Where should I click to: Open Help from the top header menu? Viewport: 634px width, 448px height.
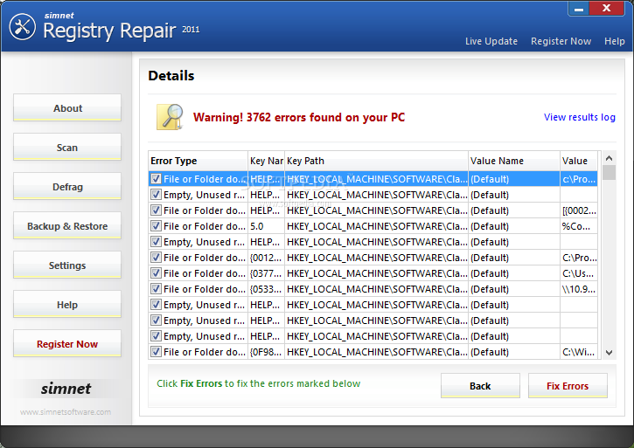(x=614, y=41)
